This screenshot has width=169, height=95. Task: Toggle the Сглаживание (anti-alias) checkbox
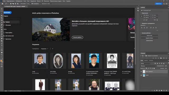32,4
